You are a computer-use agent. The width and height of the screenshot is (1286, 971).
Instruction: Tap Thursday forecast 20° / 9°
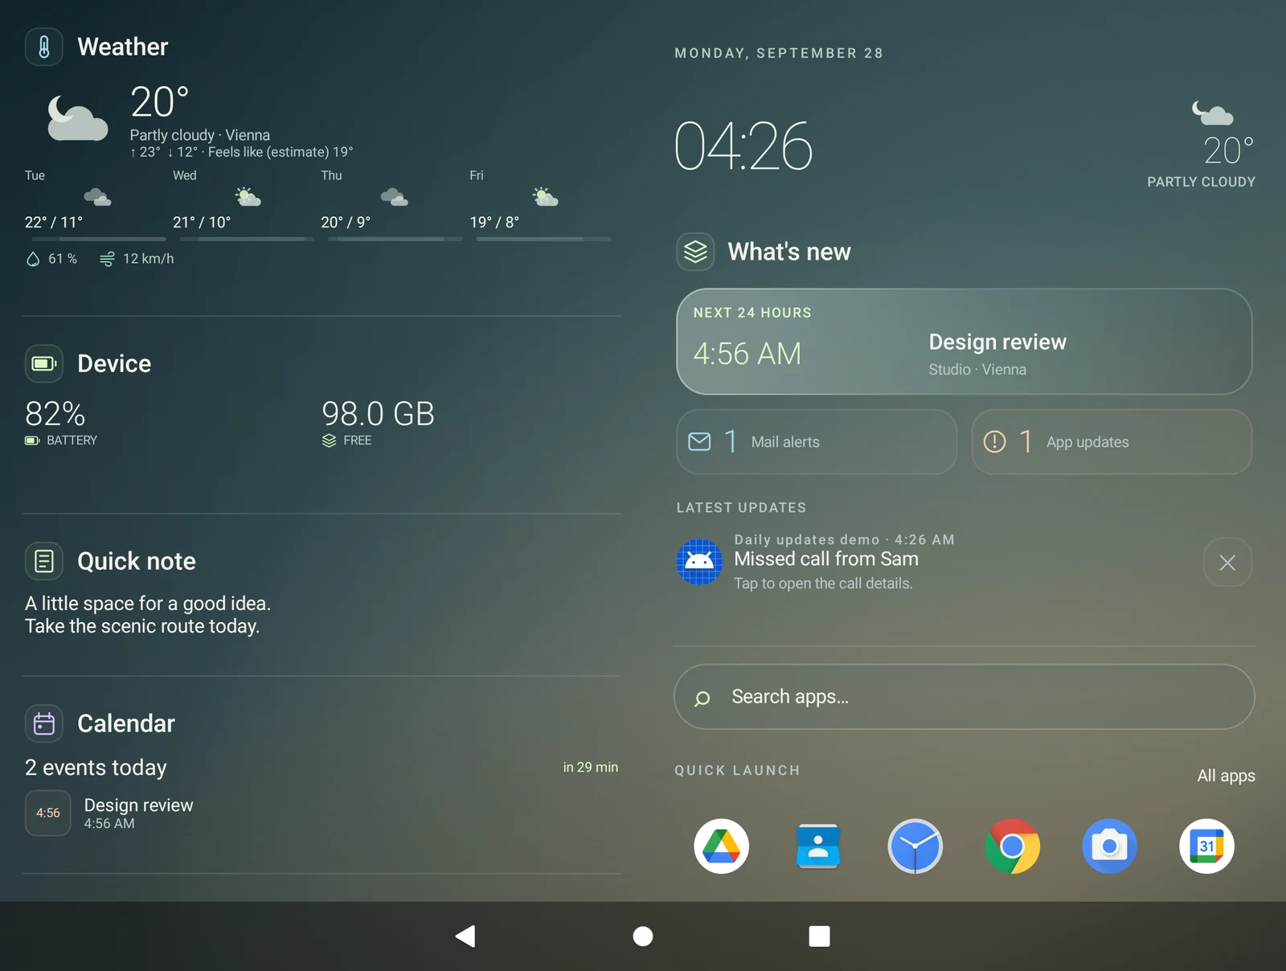[391, 205]
